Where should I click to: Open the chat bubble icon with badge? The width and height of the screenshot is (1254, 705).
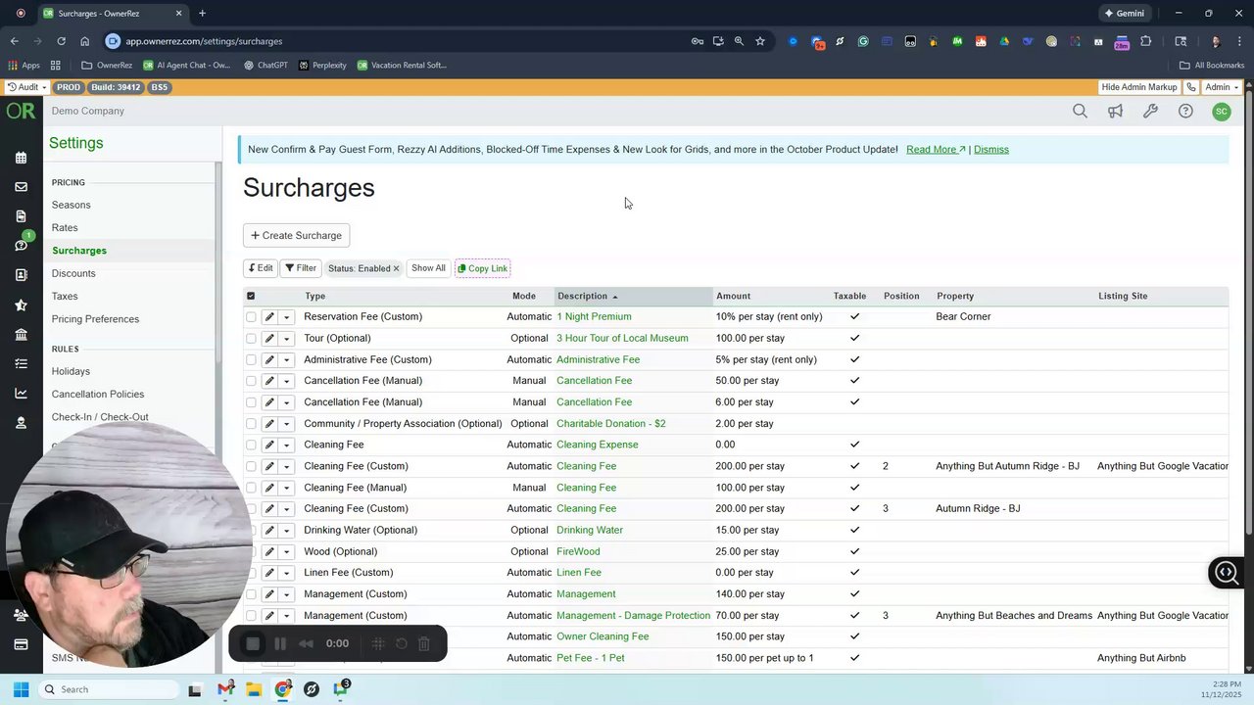point(21,244)
